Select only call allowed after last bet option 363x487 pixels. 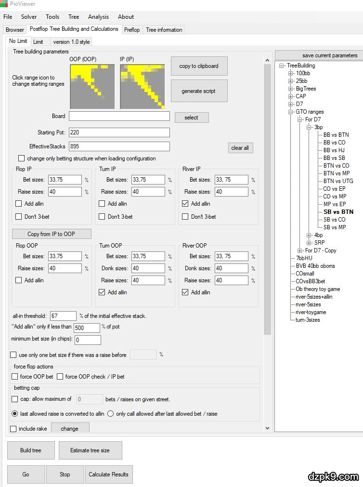[x=111, y=413]
